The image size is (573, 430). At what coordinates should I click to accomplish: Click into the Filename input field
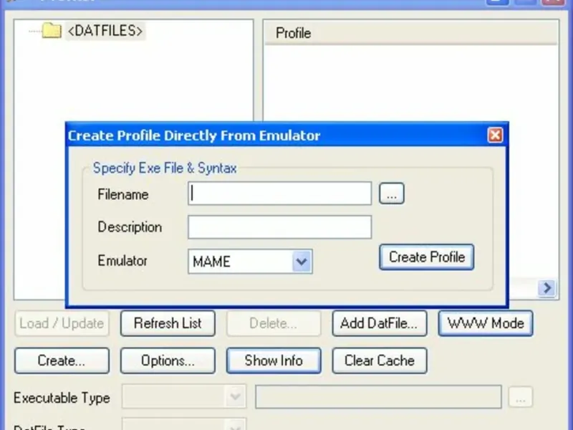click(279, 193)
